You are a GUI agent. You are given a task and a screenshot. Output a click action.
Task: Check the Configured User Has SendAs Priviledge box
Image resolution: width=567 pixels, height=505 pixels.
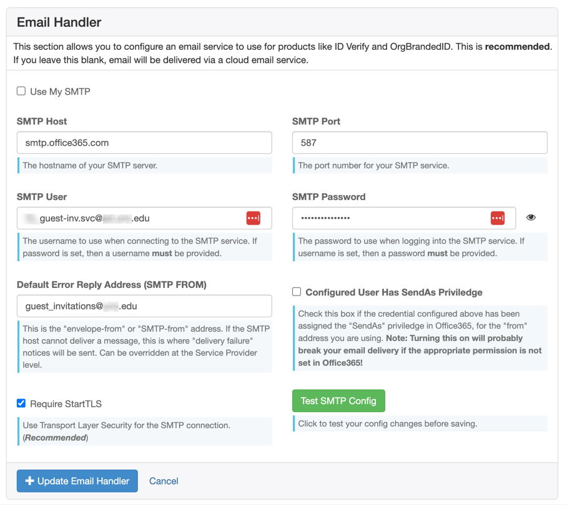coord(297,292)
